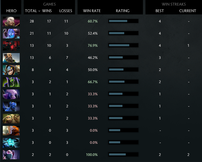This screenshot has width=202, height=162.
Task: Open the Faceless Void hero portrait
Action: (x=11, y=94)
